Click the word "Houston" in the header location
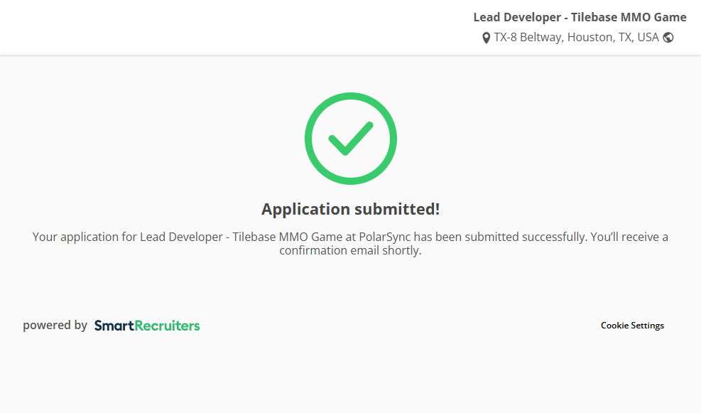 (591, 38)
